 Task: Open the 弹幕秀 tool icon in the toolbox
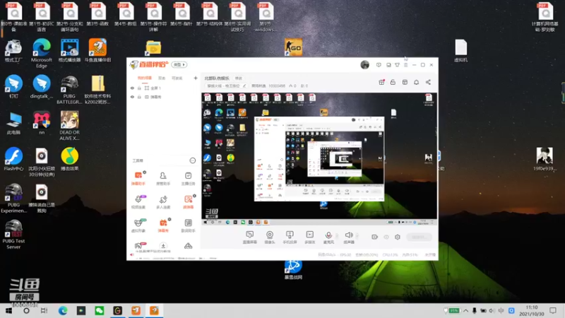[x=163, y=225]
